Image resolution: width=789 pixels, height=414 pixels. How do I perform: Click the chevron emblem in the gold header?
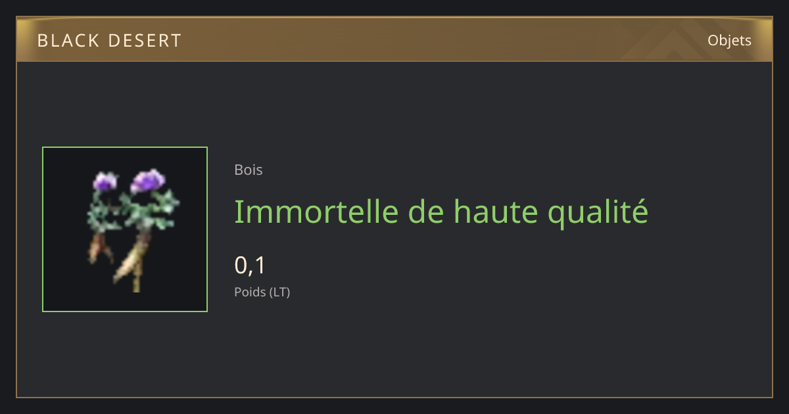coord(671,41)
